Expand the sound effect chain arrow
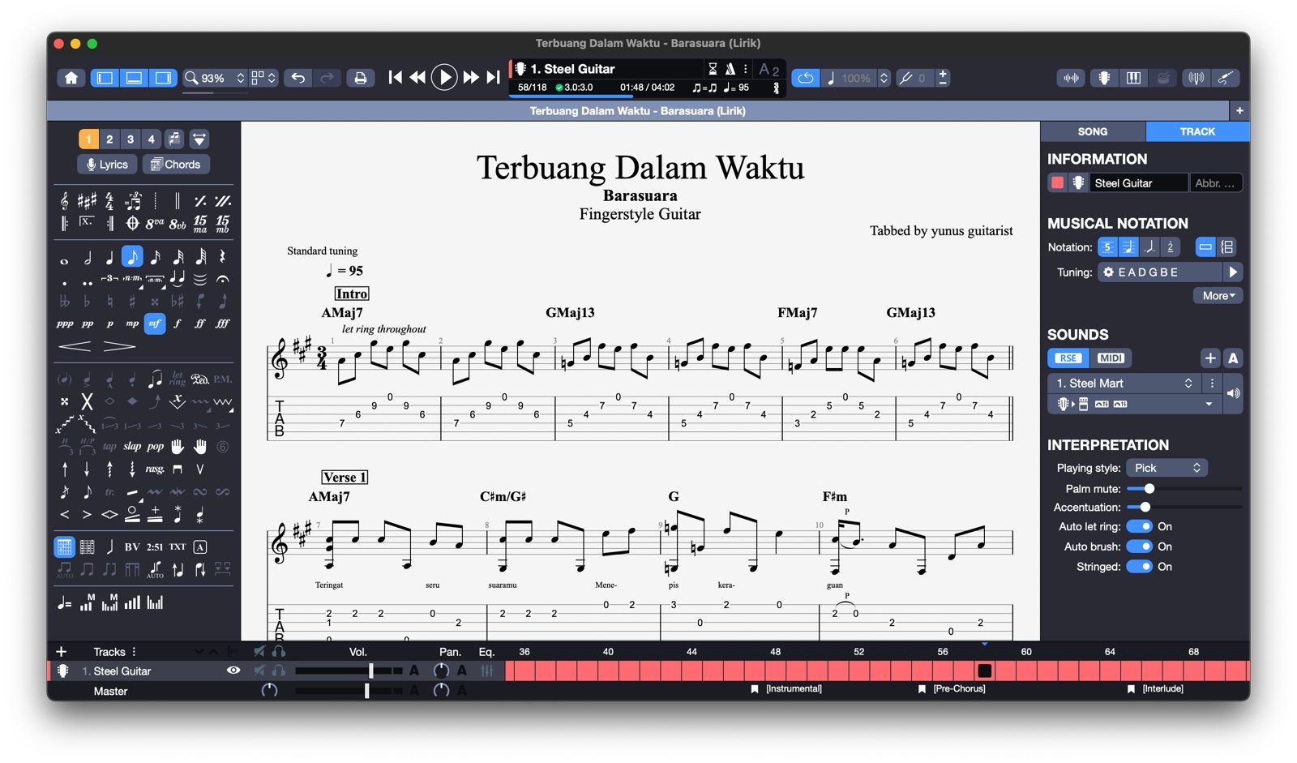The width and height of the screenshot is (1297, 763). click(x=1209, y=404)
